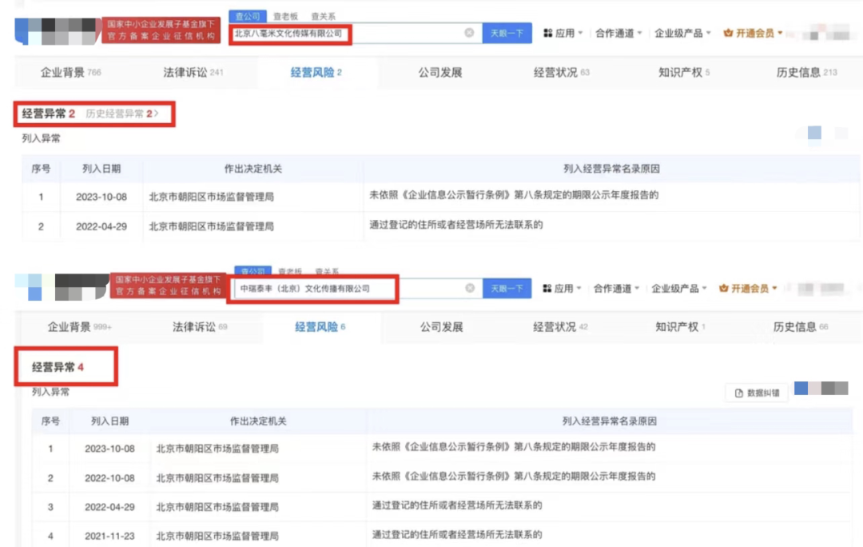Click the 应用 grid icon in the upper header

(548, 34)
